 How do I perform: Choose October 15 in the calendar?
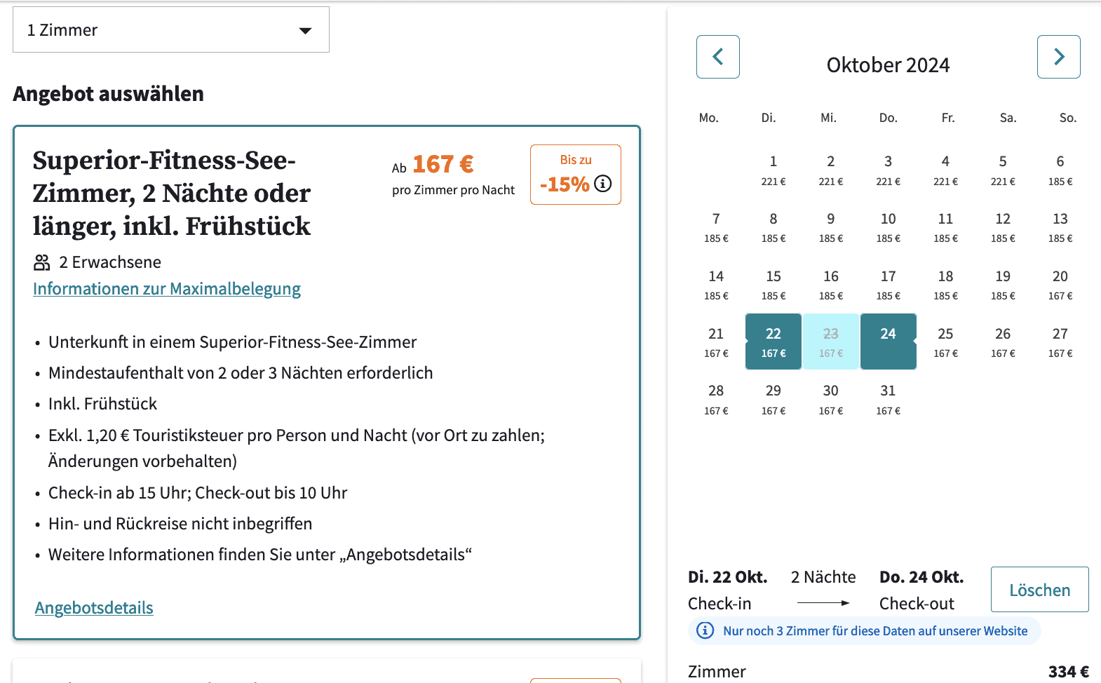pyautogui.click(x=774, y=285)
